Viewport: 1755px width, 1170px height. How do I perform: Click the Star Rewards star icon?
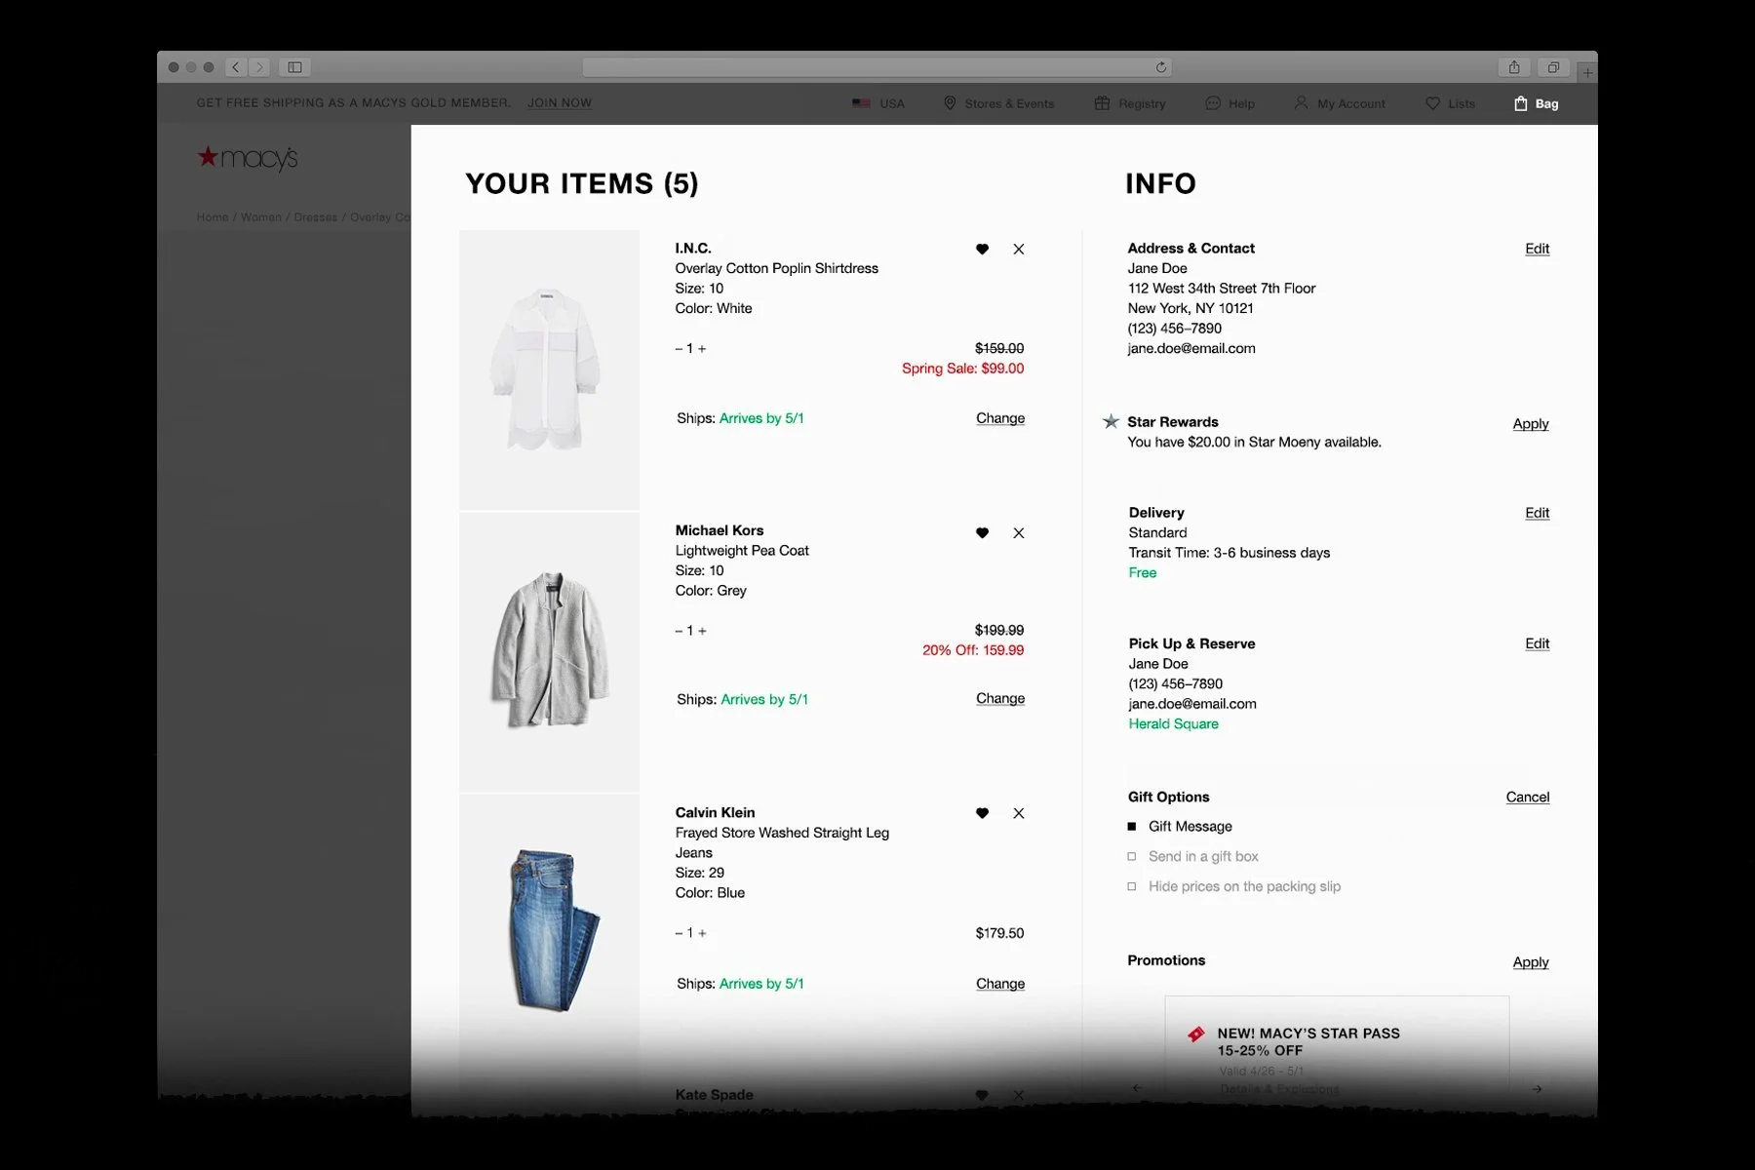pos(1111,421)
